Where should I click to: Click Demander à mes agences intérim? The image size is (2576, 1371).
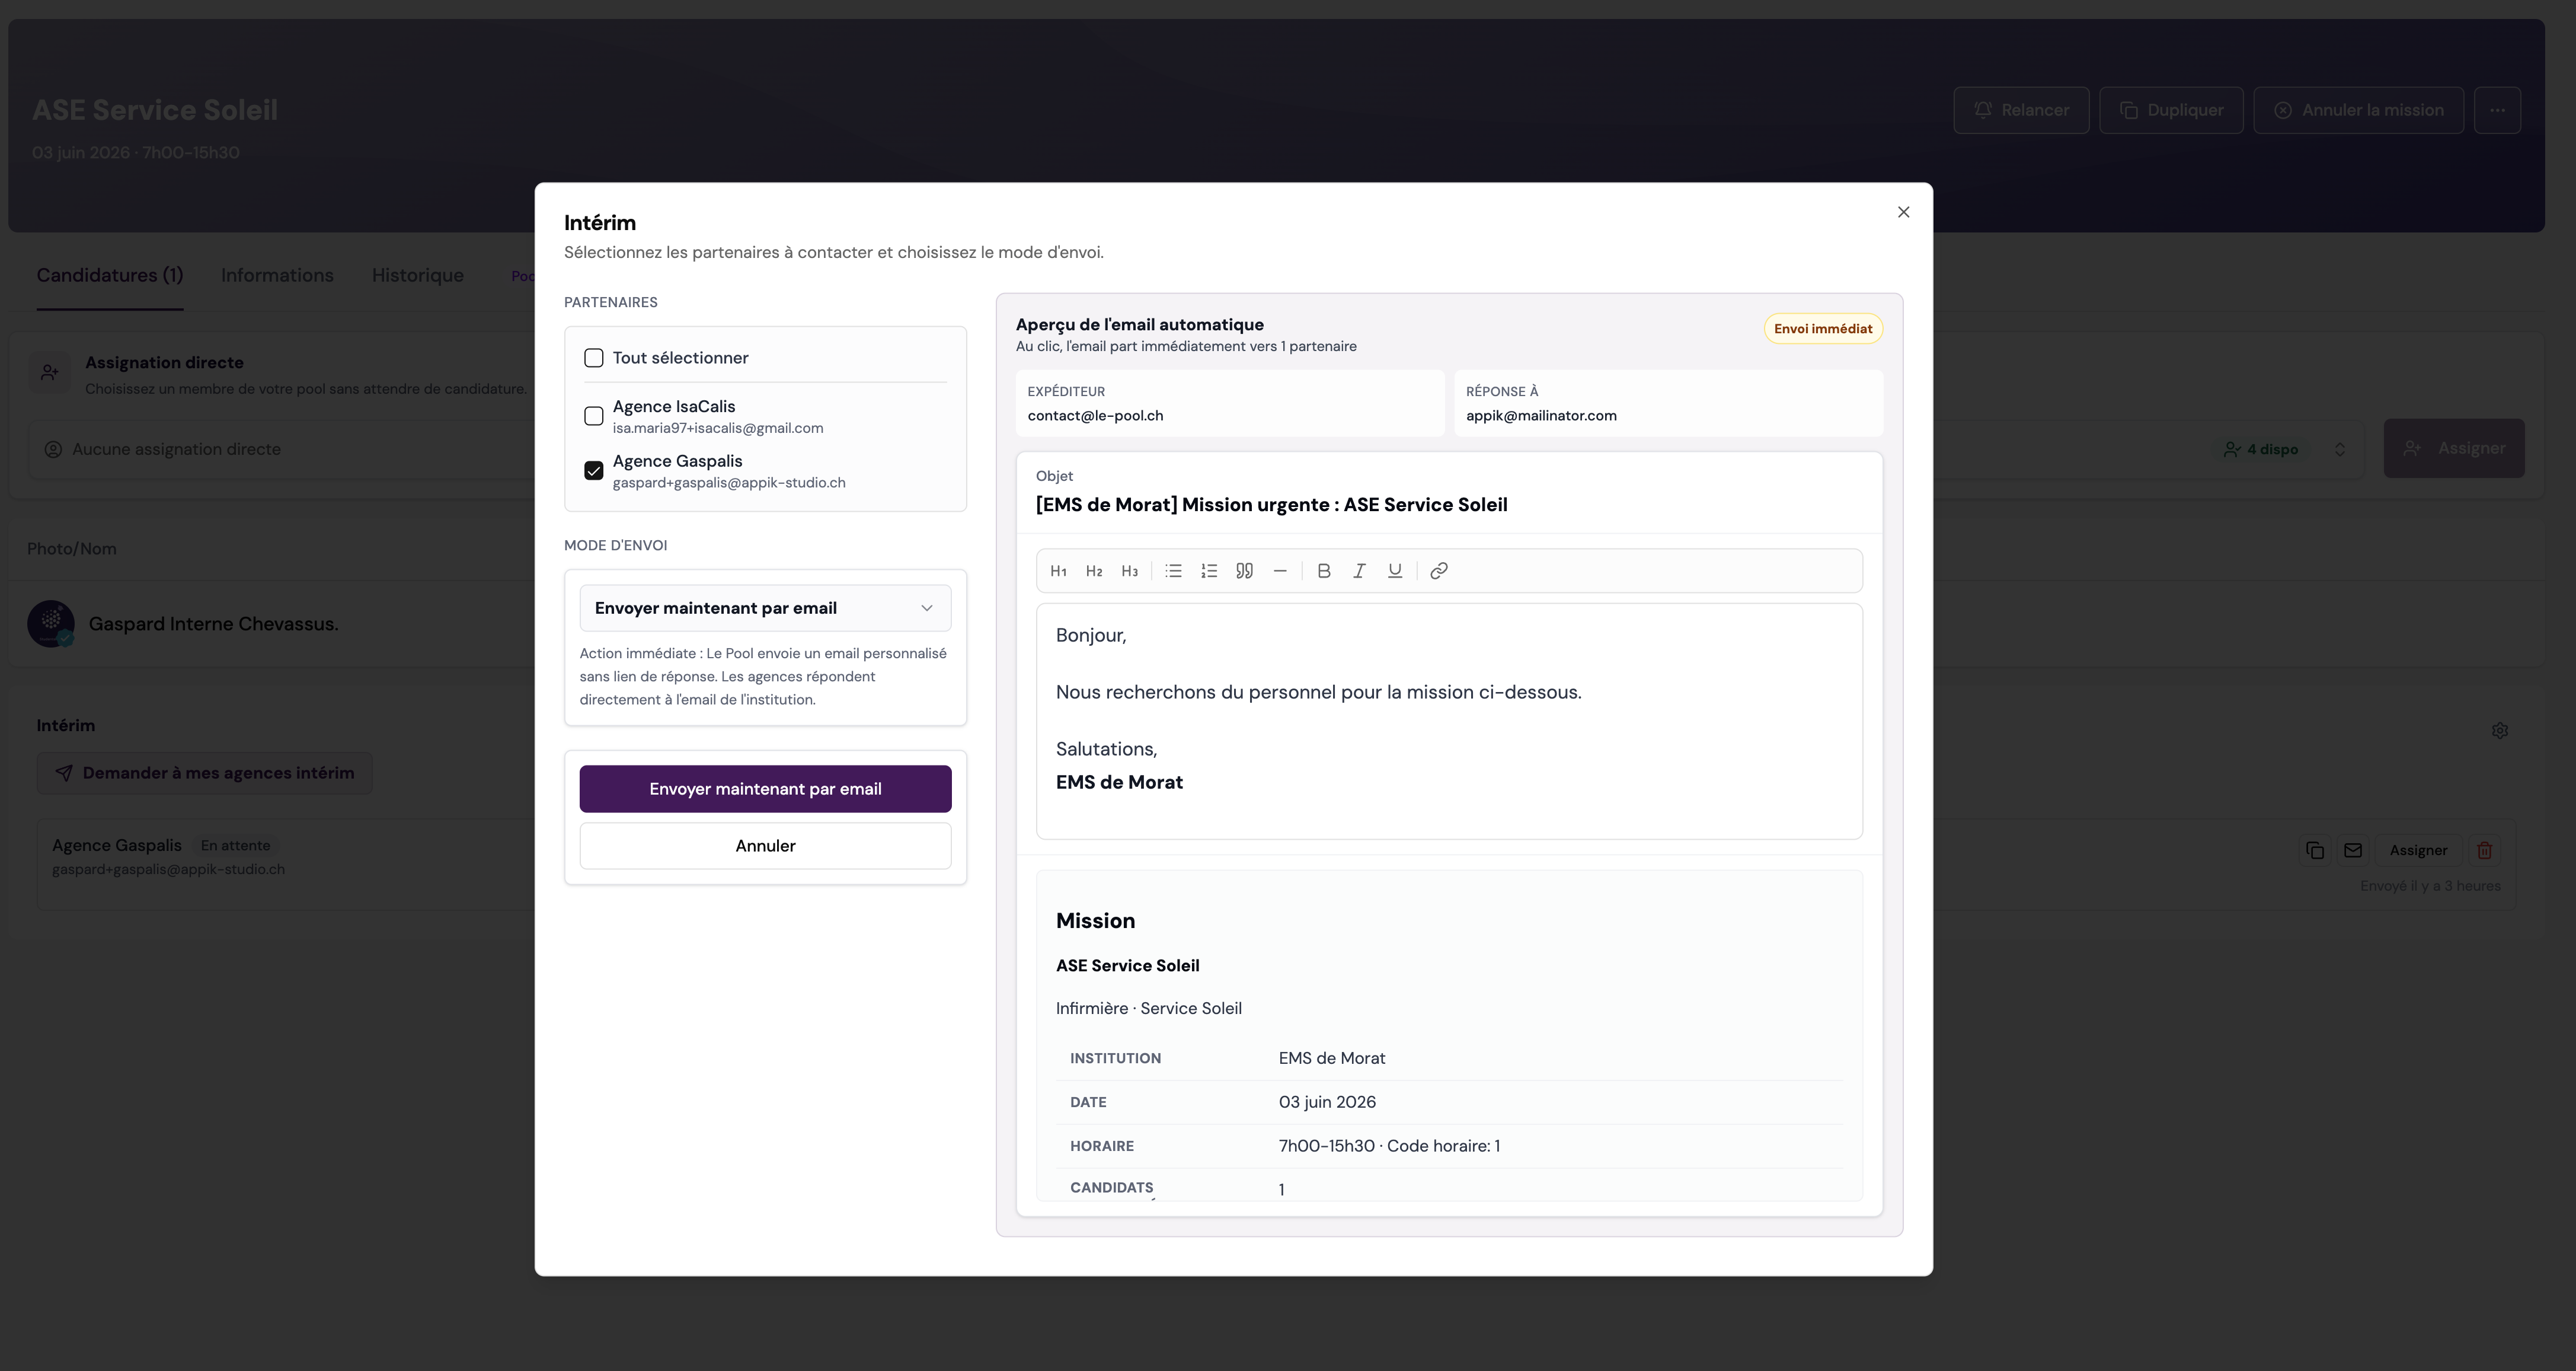pyautogui.click(x=205, y=774)
